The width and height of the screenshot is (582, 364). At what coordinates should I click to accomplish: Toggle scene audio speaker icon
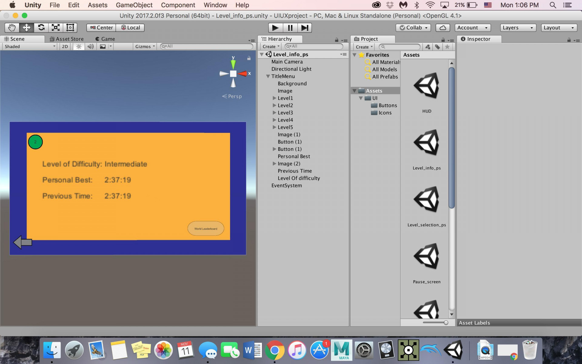pyautogui.click(x=90, y=46)
